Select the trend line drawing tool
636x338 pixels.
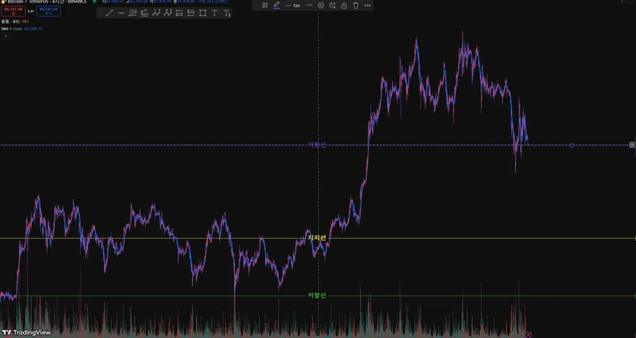tap(109, 13)
